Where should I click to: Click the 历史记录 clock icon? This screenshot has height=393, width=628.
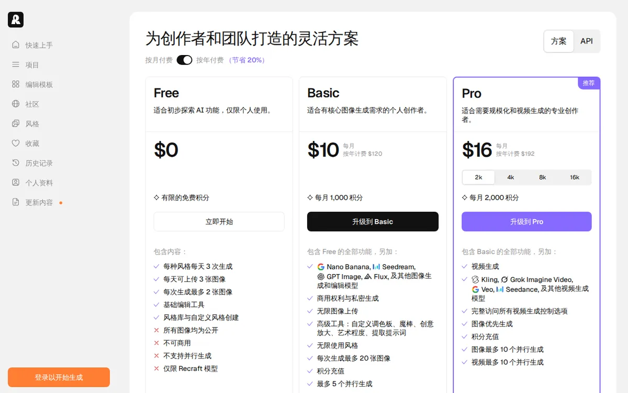[16, 163]
